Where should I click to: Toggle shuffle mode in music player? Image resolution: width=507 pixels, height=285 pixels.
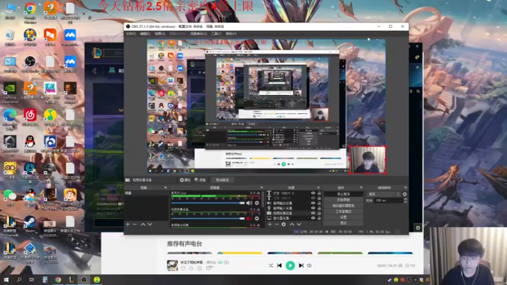[271, 265]
